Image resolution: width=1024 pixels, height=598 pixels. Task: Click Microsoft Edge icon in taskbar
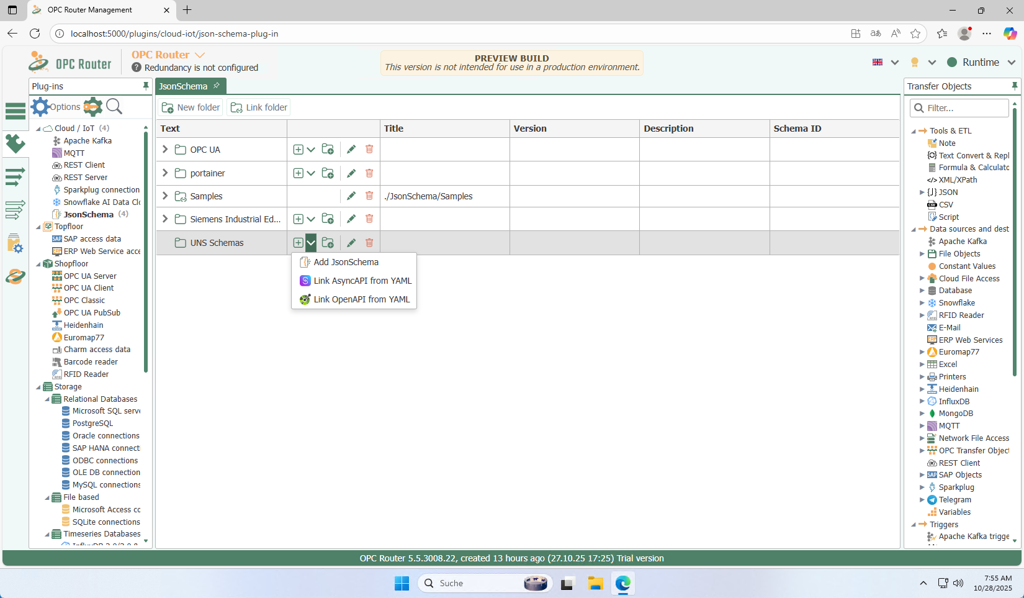click(622, 583)
